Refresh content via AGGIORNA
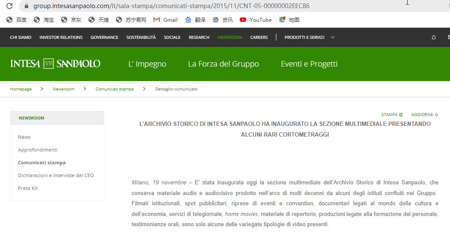Screen dimensions: 450x236 [x=424, y=114]
